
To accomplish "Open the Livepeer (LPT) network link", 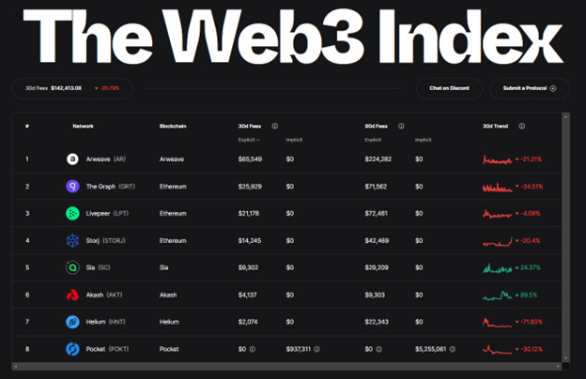I will [x=107, y=214].
